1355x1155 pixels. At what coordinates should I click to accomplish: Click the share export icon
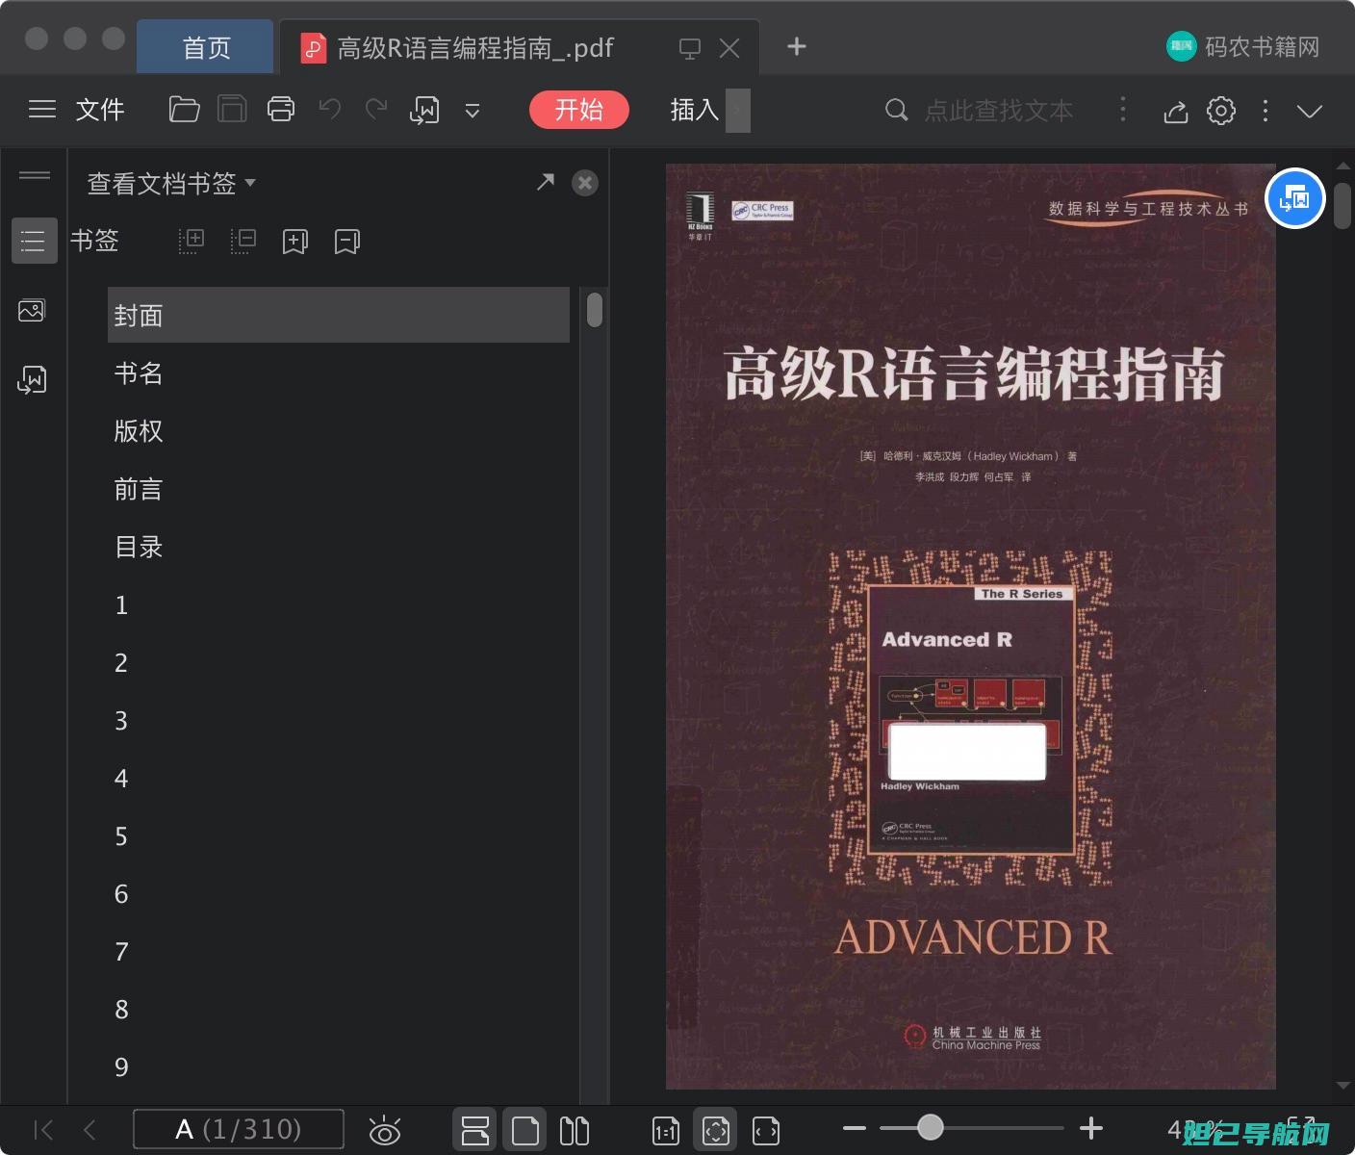[1176, 111]
